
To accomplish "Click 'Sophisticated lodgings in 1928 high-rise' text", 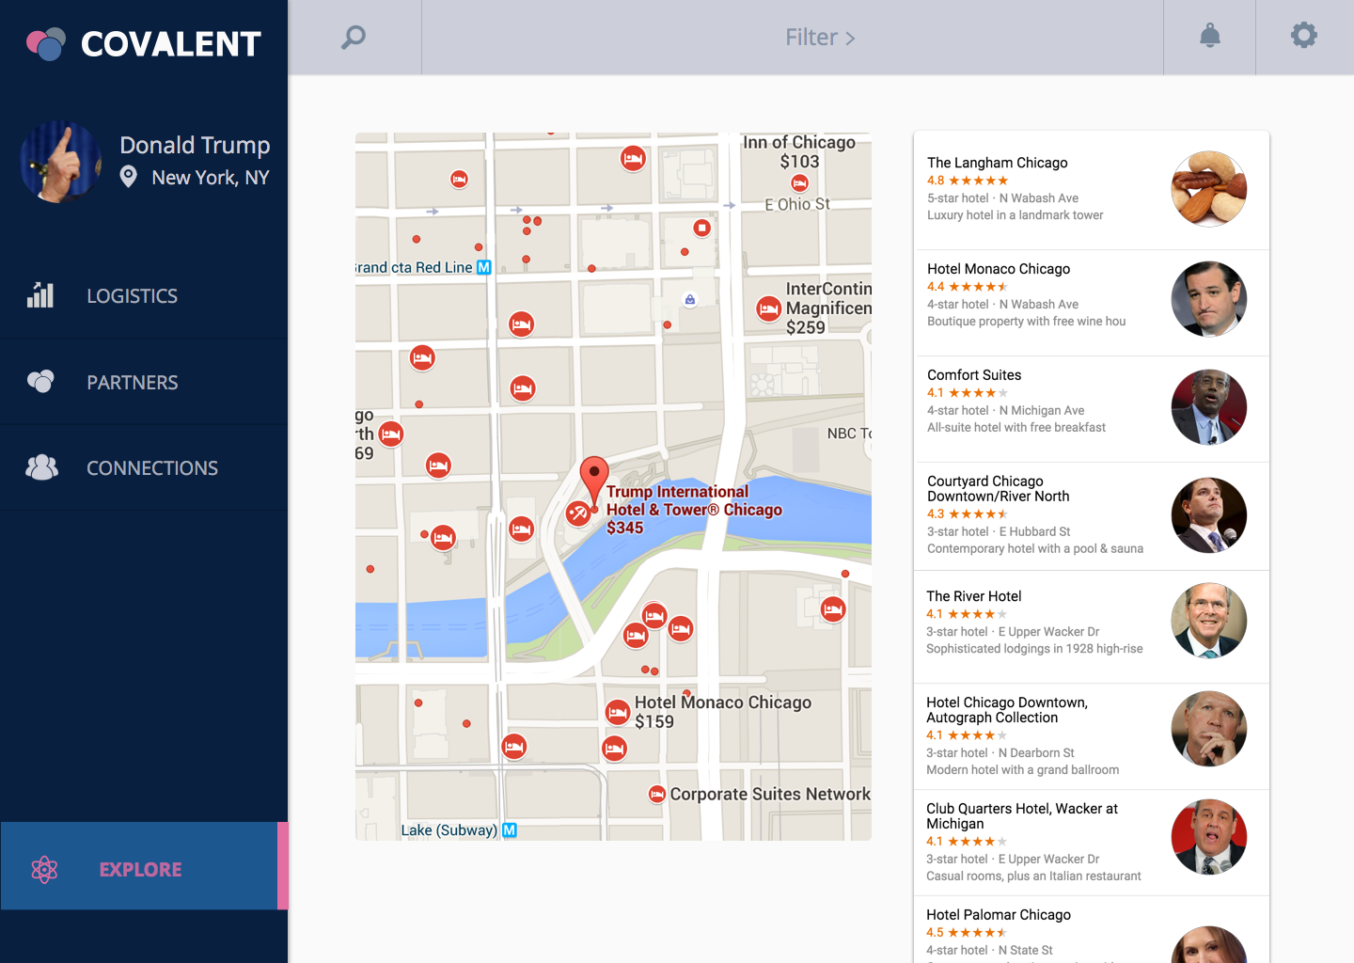I will pos(1034,649).
